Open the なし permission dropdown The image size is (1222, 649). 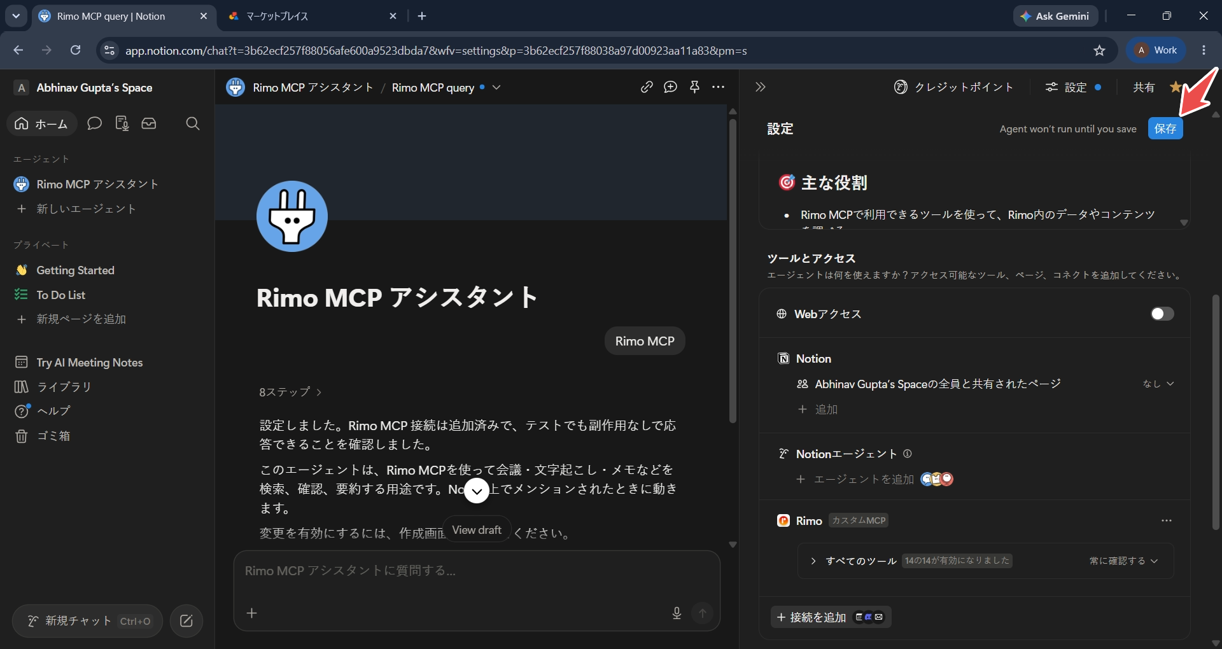click(x=1158, y=384)
